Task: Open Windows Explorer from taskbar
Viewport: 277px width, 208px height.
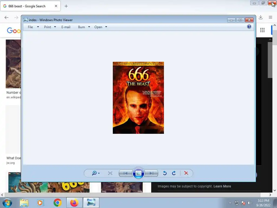Action: (x=24, y=203)
